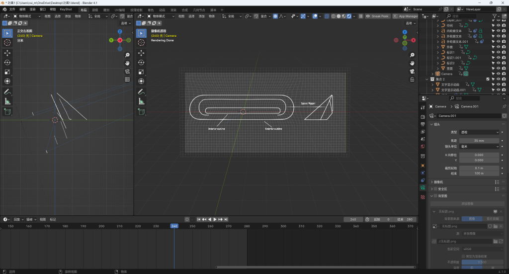Collapse the 集合 2 collection

[x=427, y=79]
